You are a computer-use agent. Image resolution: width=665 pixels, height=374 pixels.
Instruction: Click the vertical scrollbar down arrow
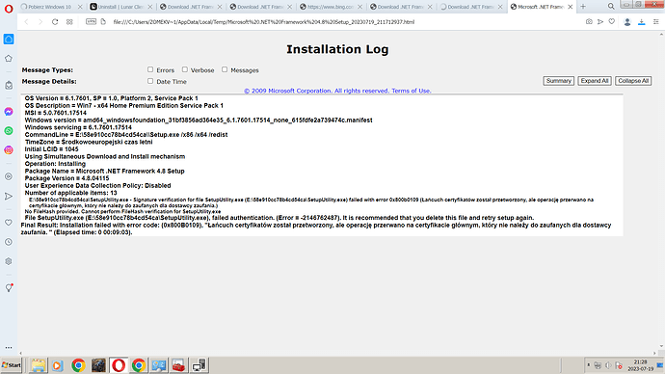point(661,346)
